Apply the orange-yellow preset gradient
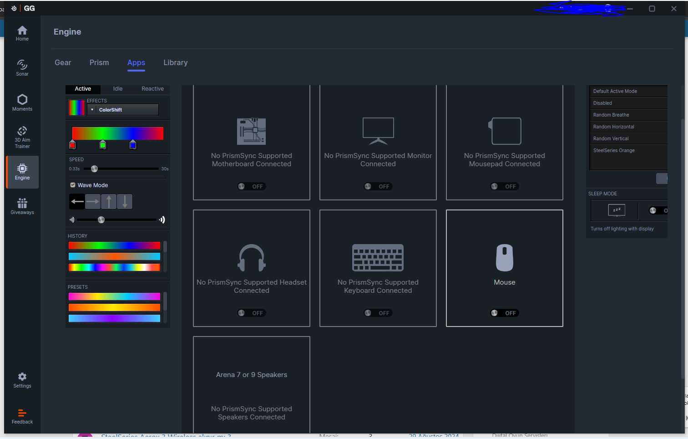Viewport: 688px width, 439px height. 114,307
